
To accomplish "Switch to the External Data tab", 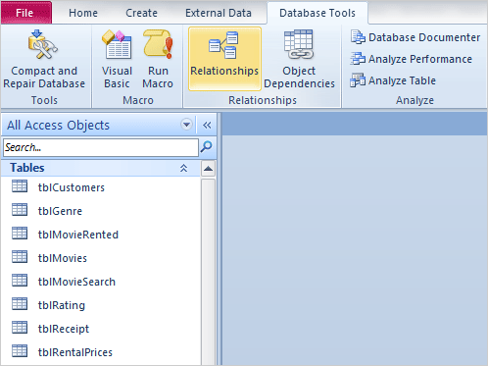I will tap(219, 13).
